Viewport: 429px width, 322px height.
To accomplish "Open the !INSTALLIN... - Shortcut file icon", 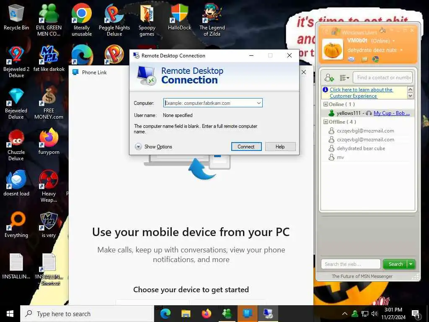I will tap(49, 269).
